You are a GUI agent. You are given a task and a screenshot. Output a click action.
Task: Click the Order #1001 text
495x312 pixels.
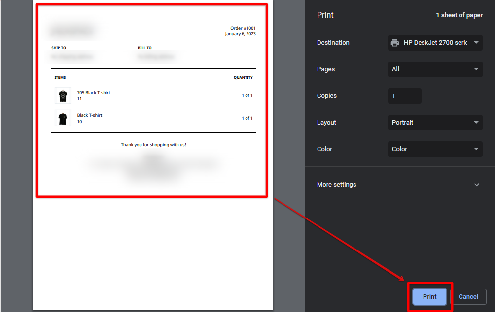(x=242, y=28)
